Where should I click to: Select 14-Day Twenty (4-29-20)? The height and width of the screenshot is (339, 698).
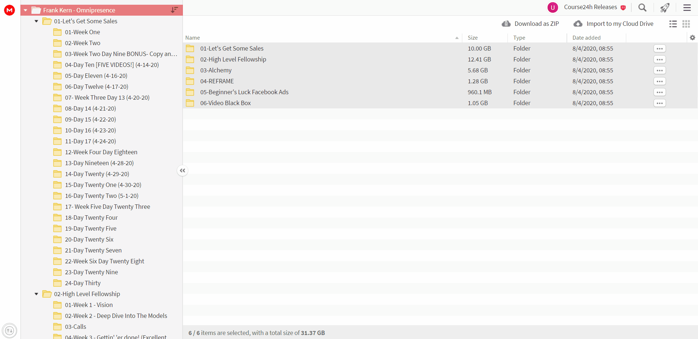point(97,174)
